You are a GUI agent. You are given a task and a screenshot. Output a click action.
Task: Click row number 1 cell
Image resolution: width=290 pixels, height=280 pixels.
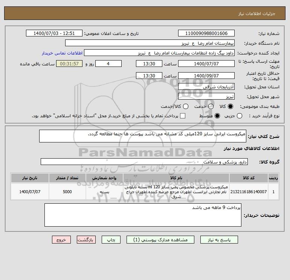273,192
